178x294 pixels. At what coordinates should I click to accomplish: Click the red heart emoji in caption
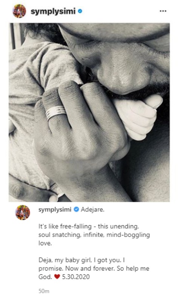pyautogui.click(x=57, y=277)
